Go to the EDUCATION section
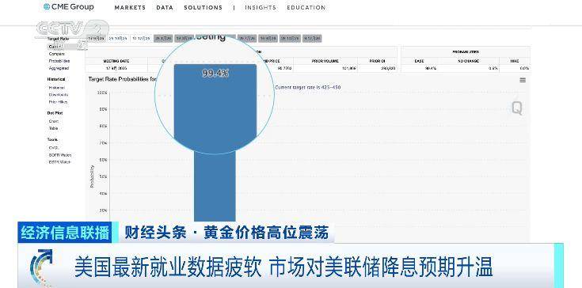 (306, 7)
